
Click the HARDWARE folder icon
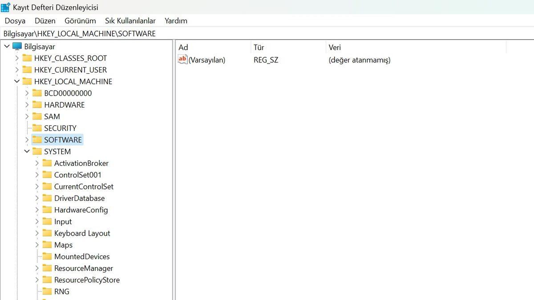[37, 104]
